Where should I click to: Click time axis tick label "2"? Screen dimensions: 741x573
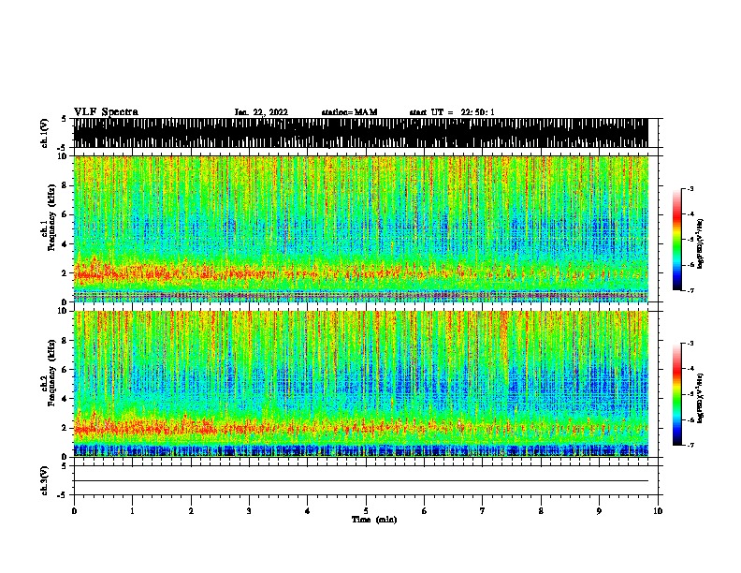point(191,511)
